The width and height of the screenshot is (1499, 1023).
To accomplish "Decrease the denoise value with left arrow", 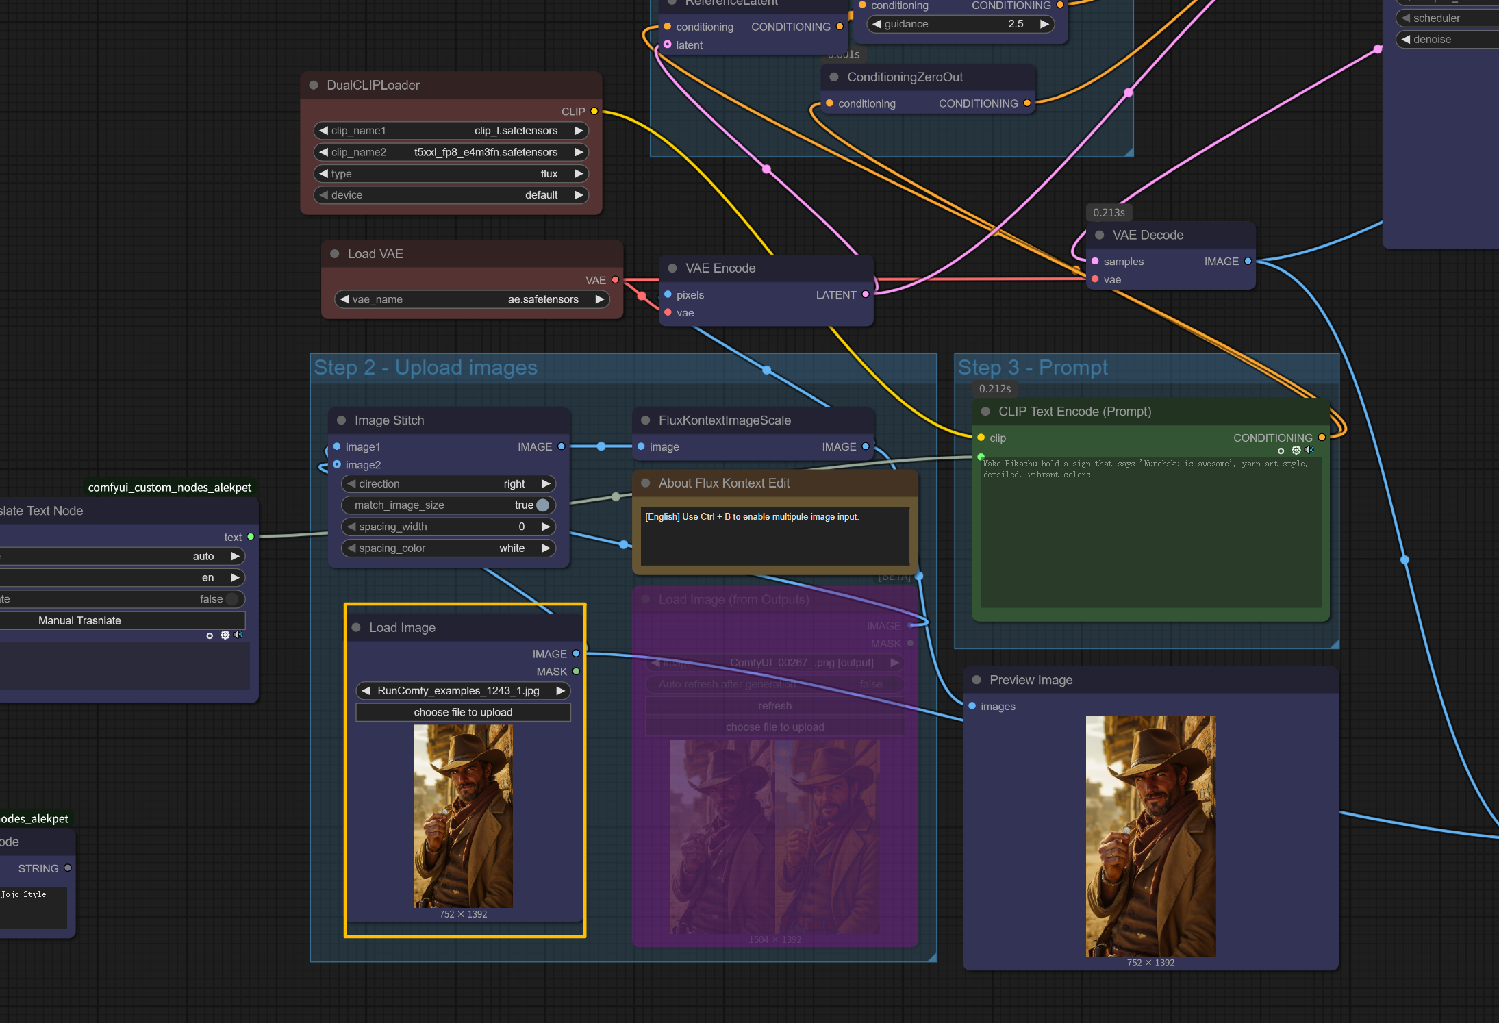I will pos(1406,40).
